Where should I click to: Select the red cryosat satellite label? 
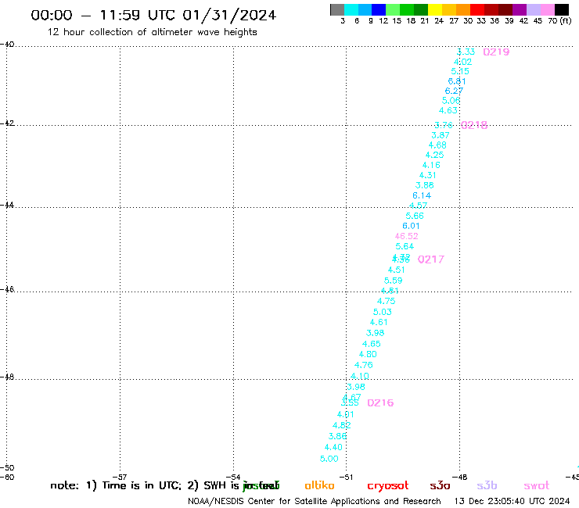point(388,486)
